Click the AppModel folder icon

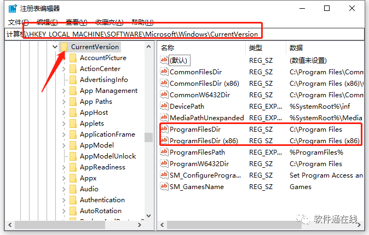coord(73,145)
